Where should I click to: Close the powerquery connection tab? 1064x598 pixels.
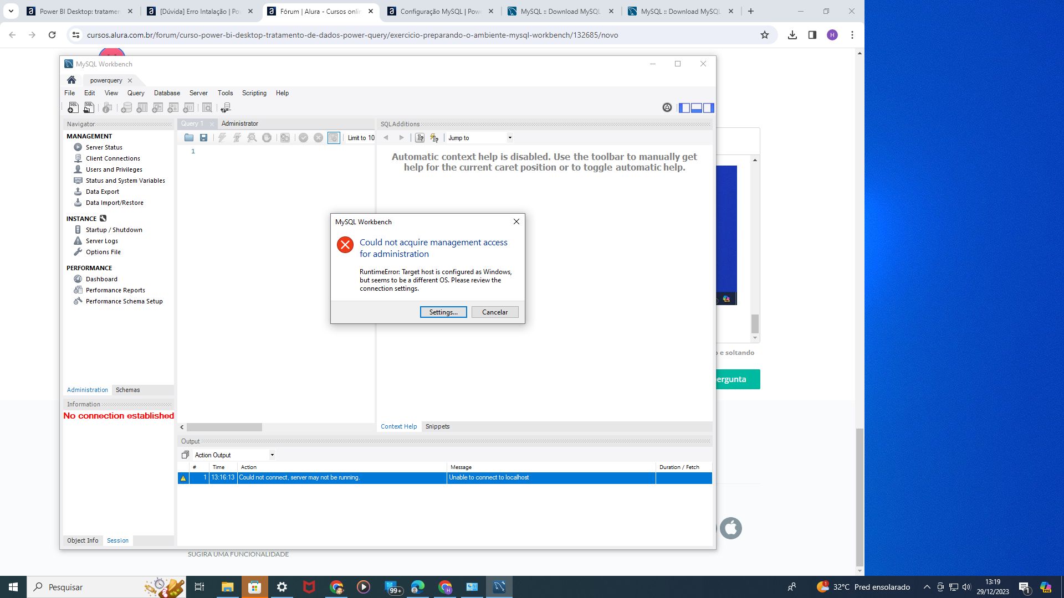point(130,80)
